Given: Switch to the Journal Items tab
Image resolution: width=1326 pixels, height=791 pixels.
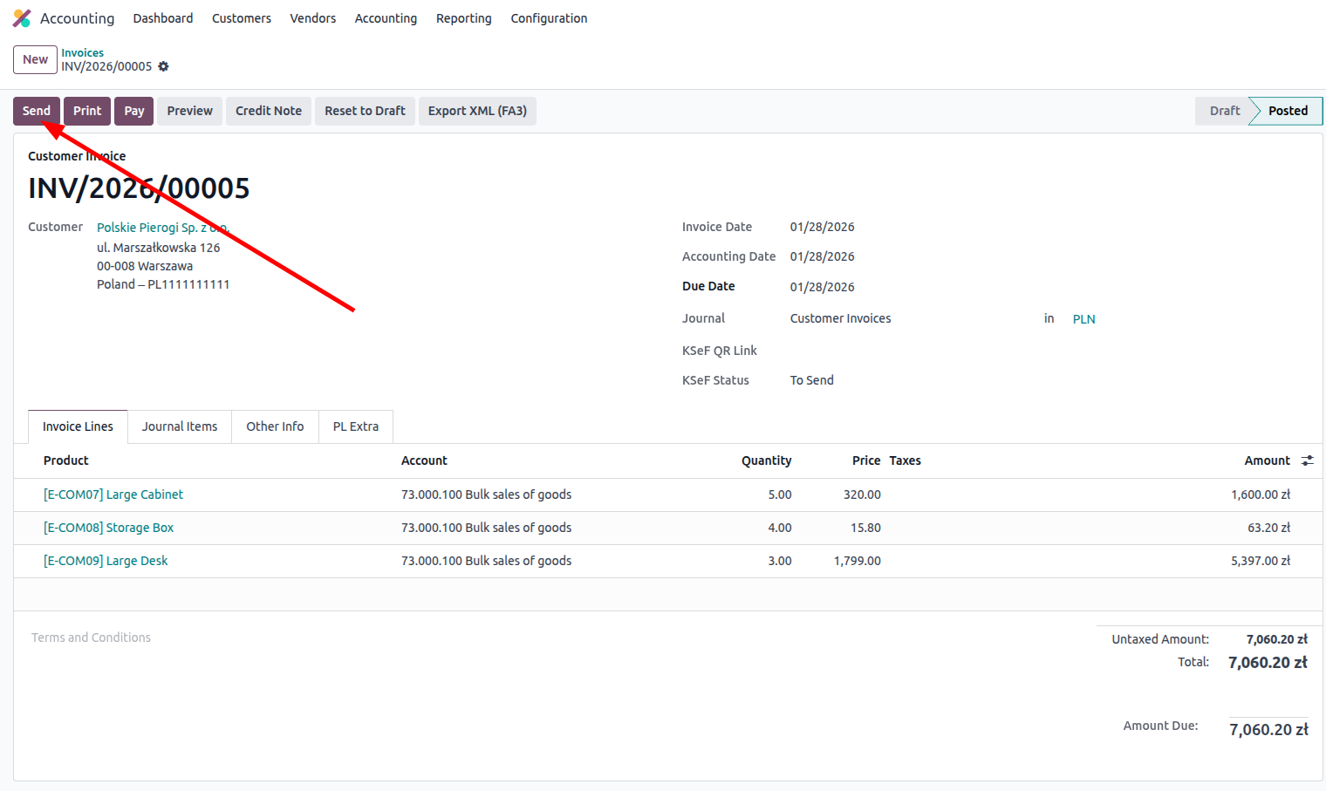Looking at the screenshot, I should (180, 426).
